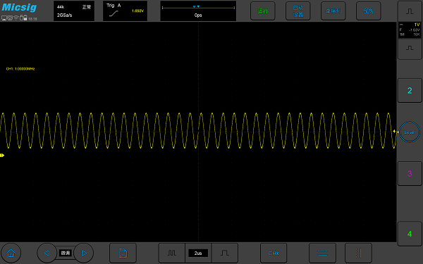Image resolution: width=423 pixels, height=264 pixels.
Task: Open the Trig A trigger settings panel
Action: point(125,11)
